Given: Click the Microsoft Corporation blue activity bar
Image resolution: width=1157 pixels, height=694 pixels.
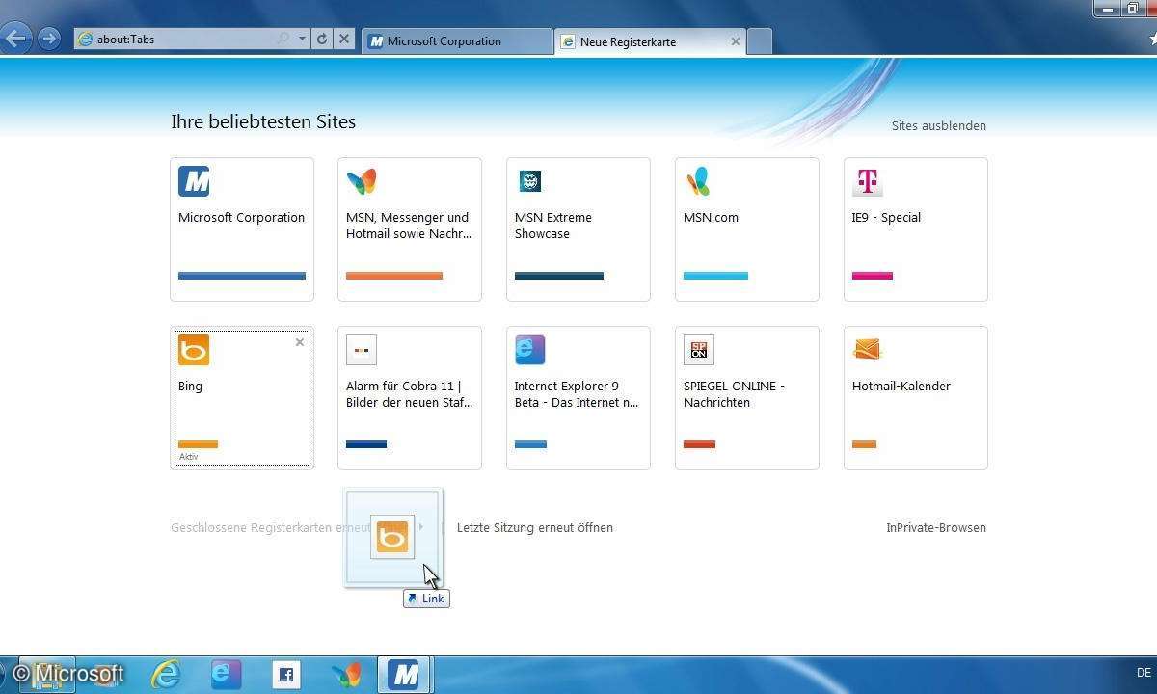Looking at the screenshot, I should [x=242, y=276].
